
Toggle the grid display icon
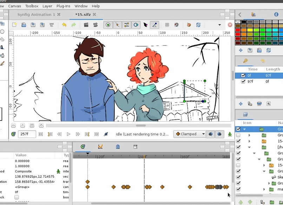[x=167, y=25]
